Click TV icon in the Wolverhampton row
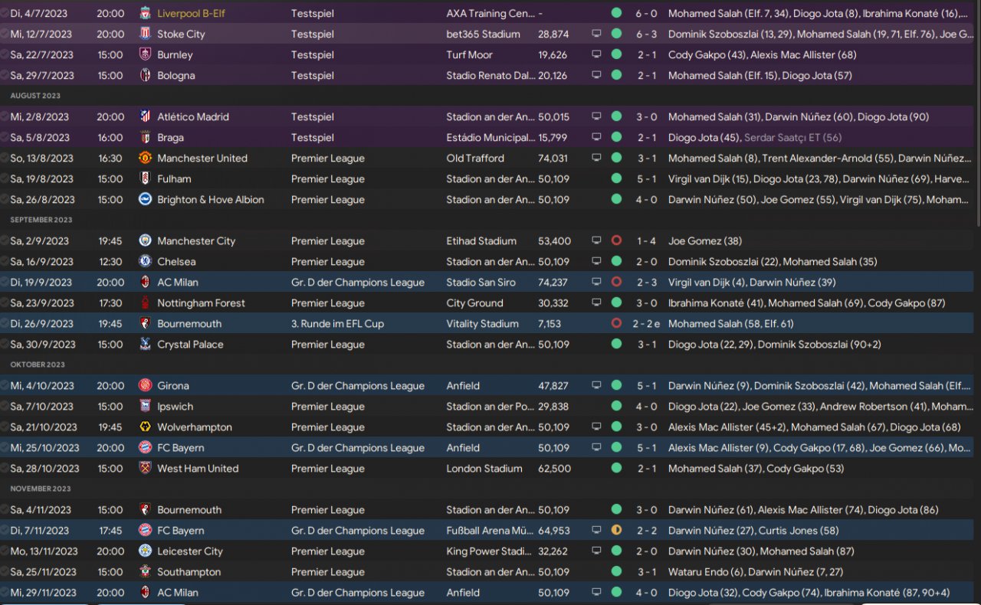This screenshot has width=981, height=605. point(597,427)
